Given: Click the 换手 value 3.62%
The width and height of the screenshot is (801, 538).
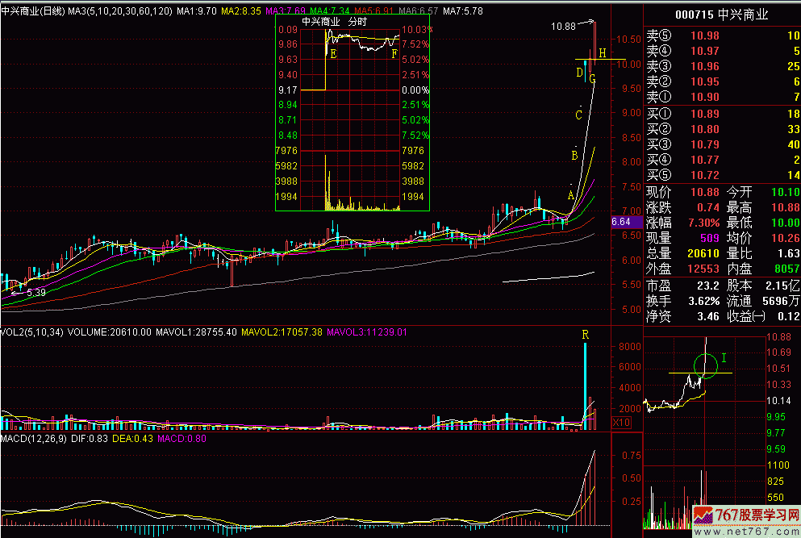Looking at the screenshot, I should pyautogui.click(x=704, y=301).
